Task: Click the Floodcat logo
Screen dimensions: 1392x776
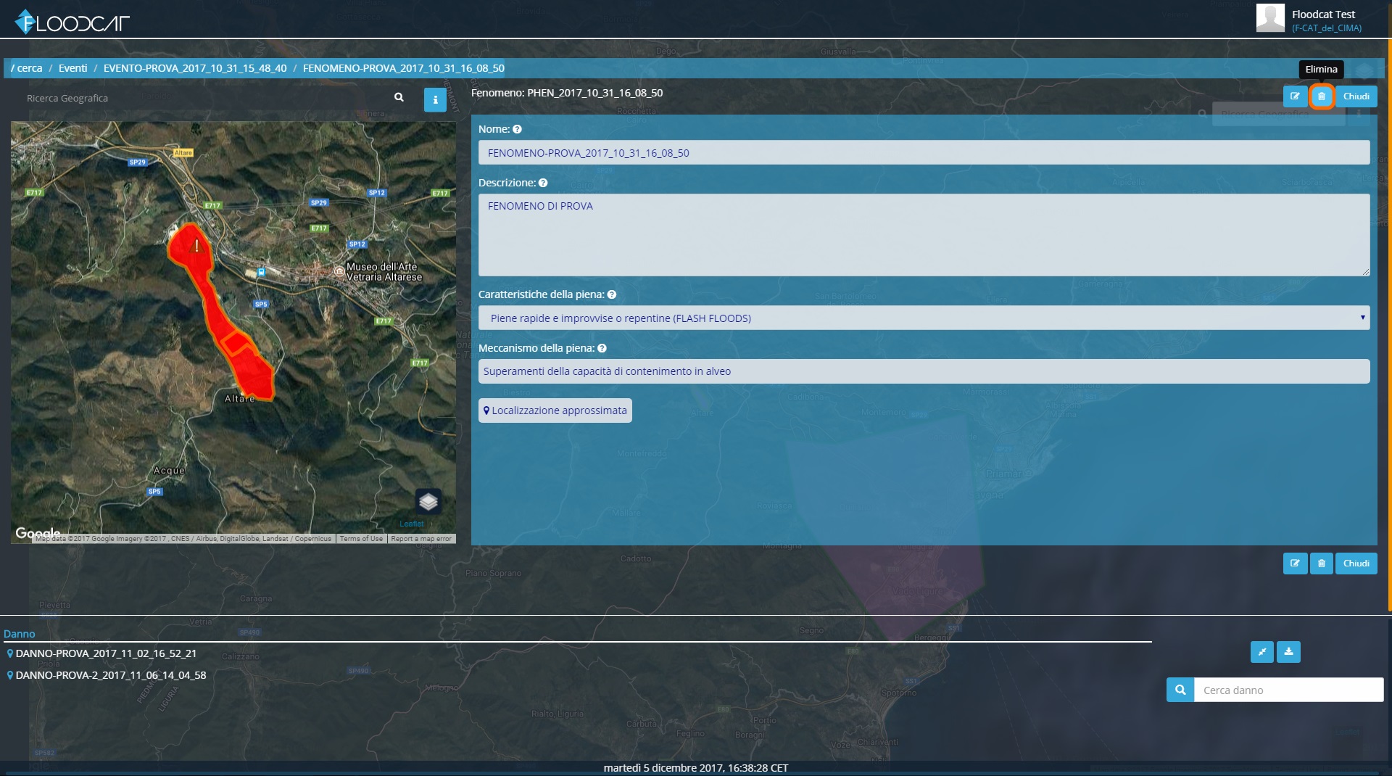Action: [x=72, y=22]
